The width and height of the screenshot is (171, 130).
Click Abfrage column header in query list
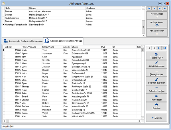coord(57,8)
